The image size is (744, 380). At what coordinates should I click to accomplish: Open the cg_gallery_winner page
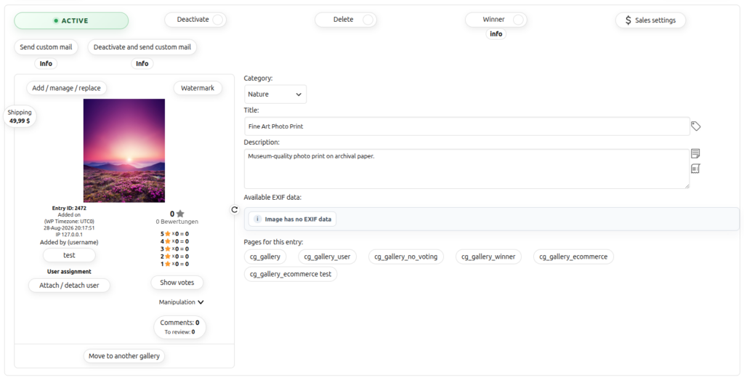(x=488, y=256)
